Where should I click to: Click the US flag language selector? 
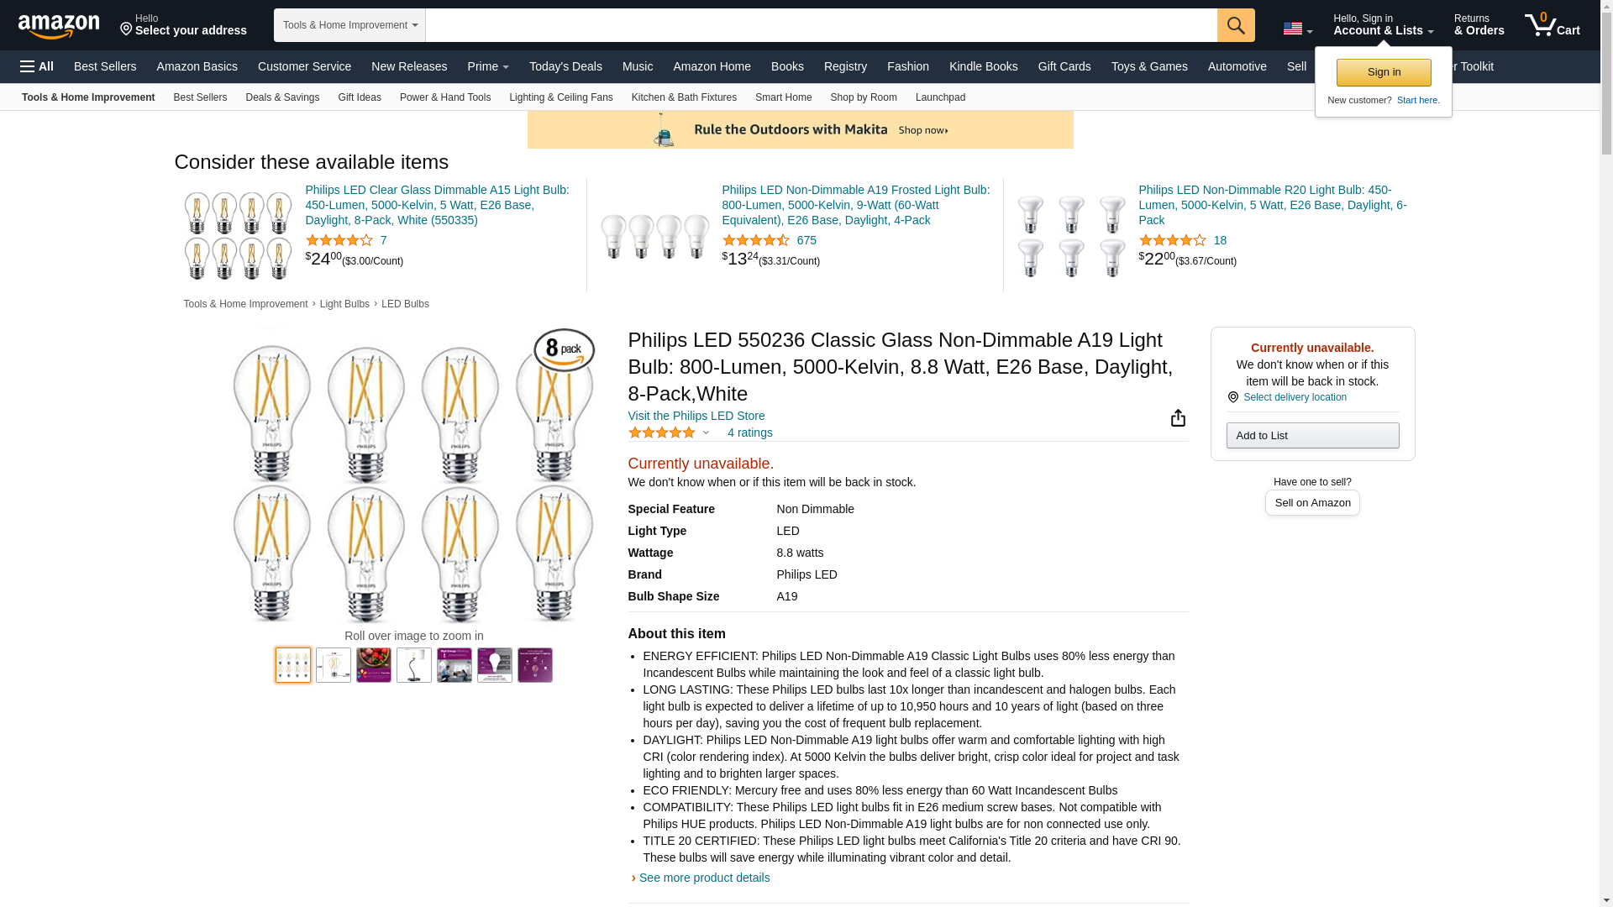[1297, 29]
